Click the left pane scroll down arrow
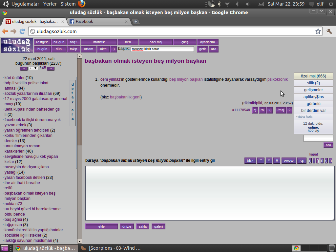The width and height of the screenshot is (336, 252). tap(79, 241)
